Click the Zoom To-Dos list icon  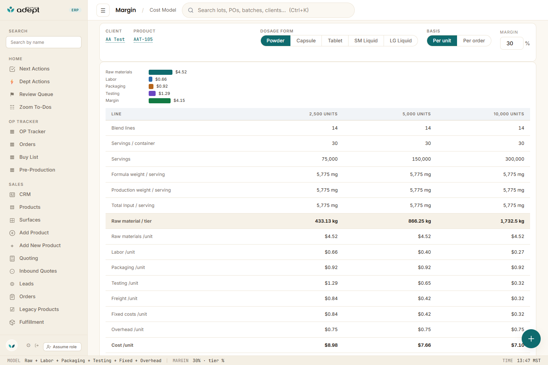[12, 107]
